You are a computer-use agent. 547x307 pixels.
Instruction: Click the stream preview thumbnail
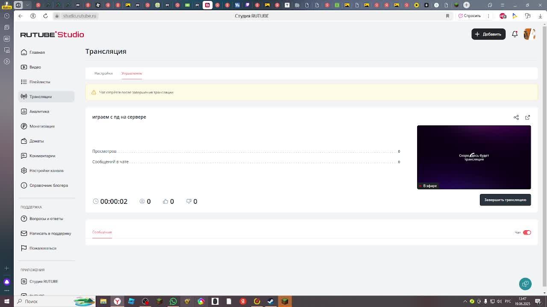click(474, 157)
